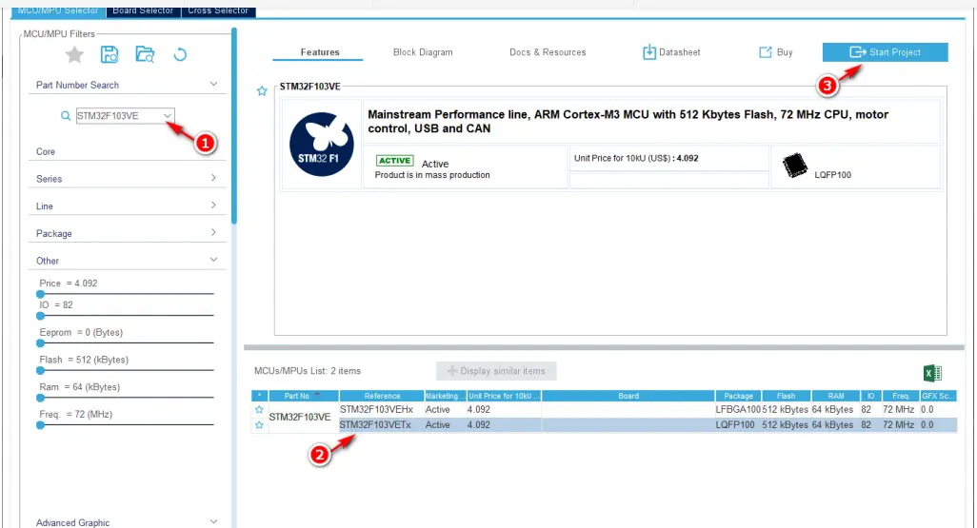Sort by the Freq. column header
Viewport: 977px width, 528px height.
click(x=900, y=396)
